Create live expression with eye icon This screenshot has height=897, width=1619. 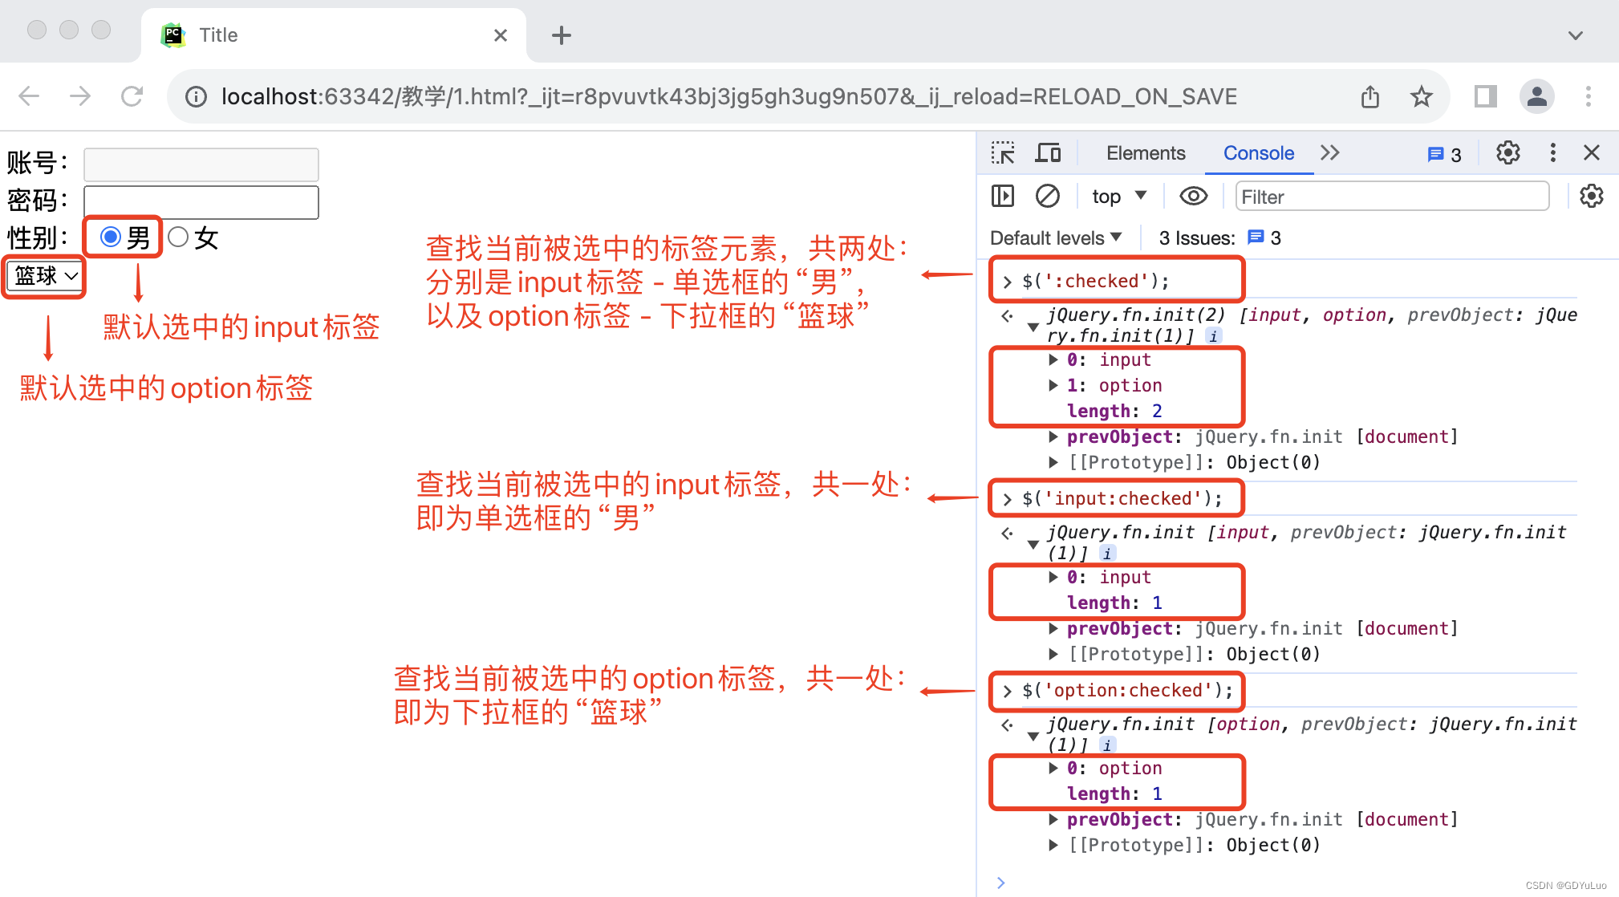point(1193,197)
